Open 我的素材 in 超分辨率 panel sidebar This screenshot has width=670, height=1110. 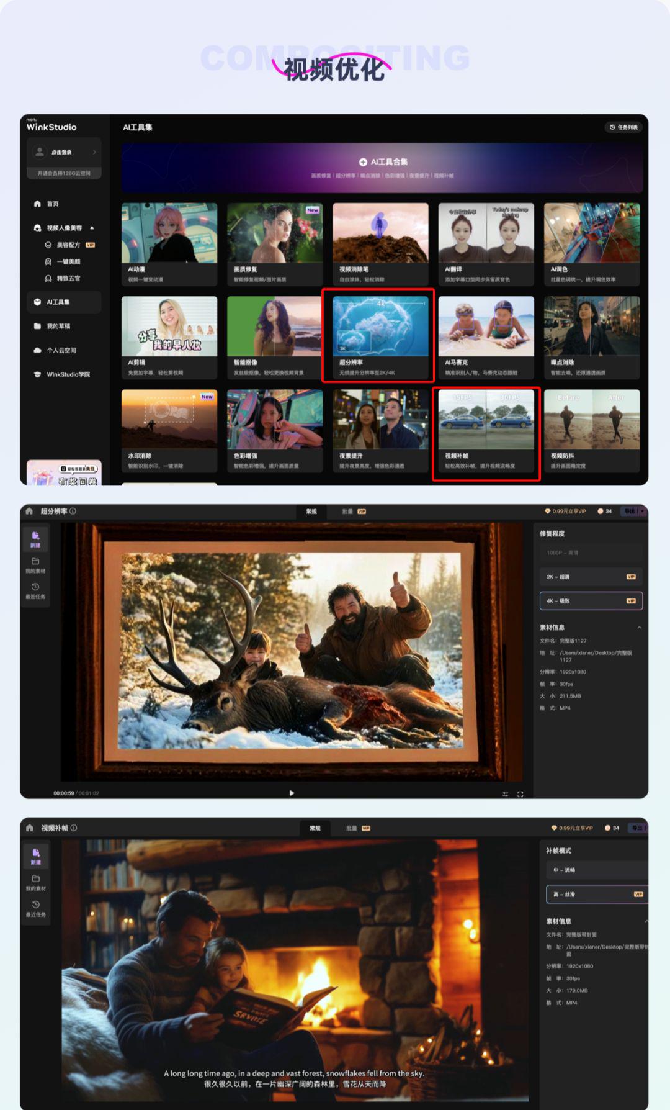coord(35,565)
